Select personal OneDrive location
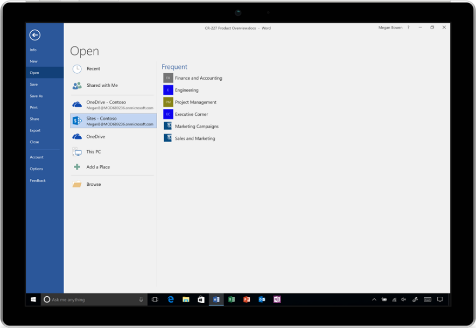 [x=95, y=137]
